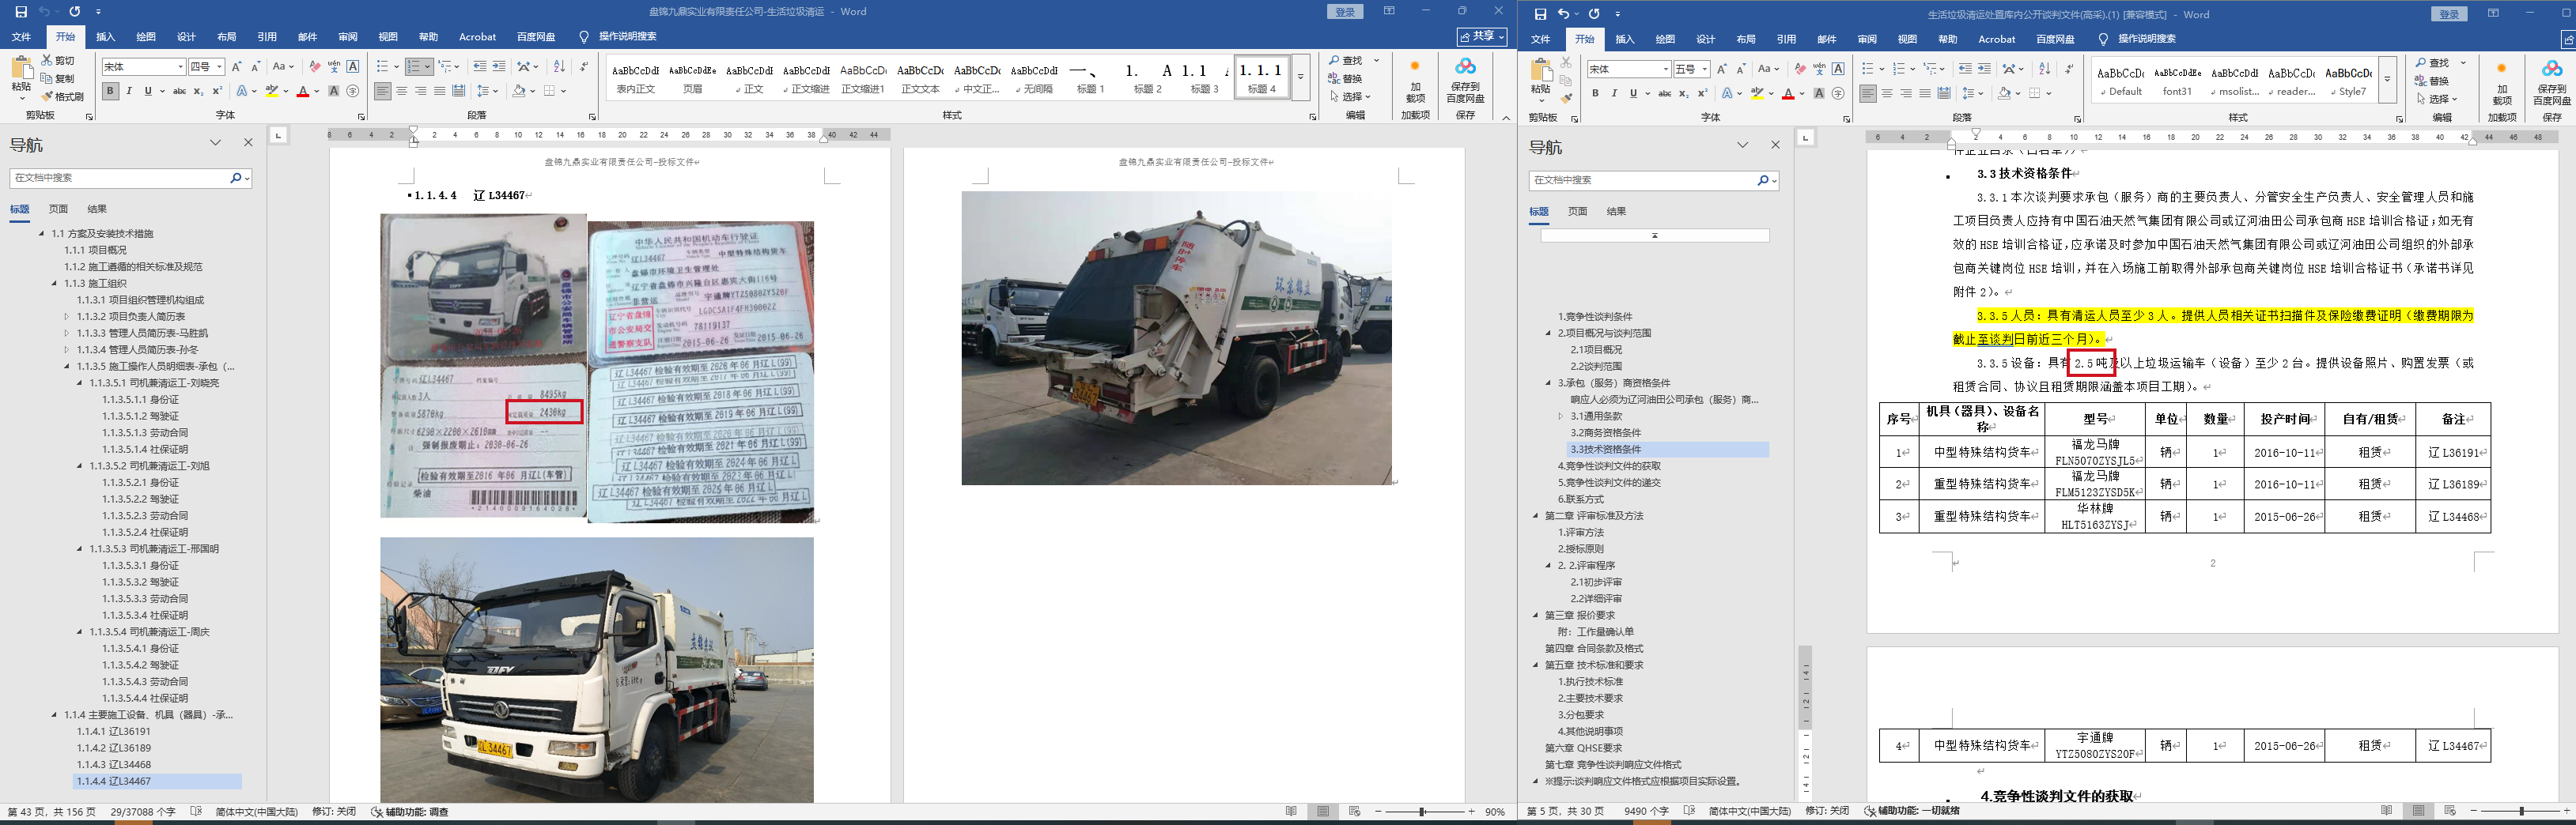The height and width of the screenshot is (825, 2576).
Task: Click the 查找 find icon in left window
Action: [x=1348, y=61]
